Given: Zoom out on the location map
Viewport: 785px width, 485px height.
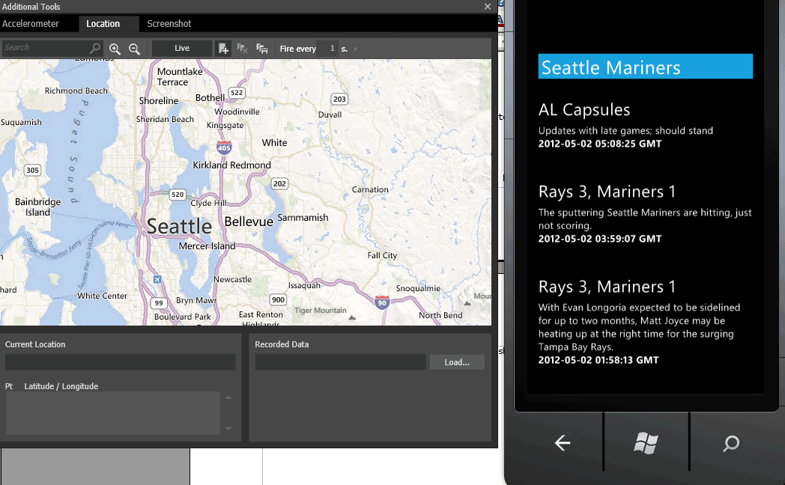Looking at the screenshot, I should 134,49.
